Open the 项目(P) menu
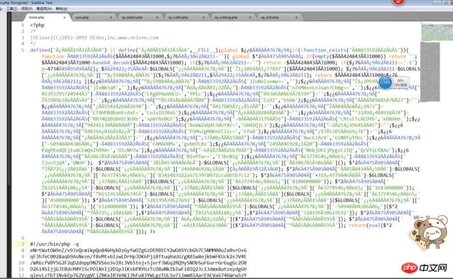Screen dimensions: 453x279 (x=27, y=8)
